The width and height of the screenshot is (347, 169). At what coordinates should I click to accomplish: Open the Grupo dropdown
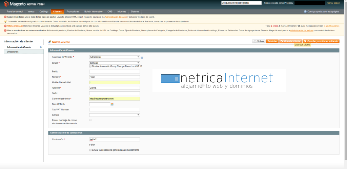115,63
